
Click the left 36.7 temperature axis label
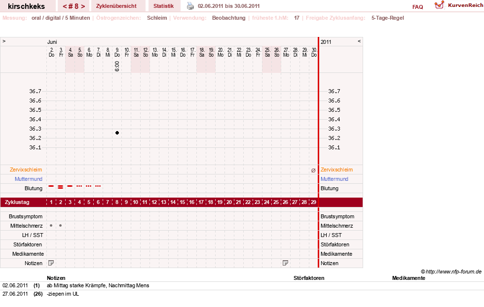35,91
